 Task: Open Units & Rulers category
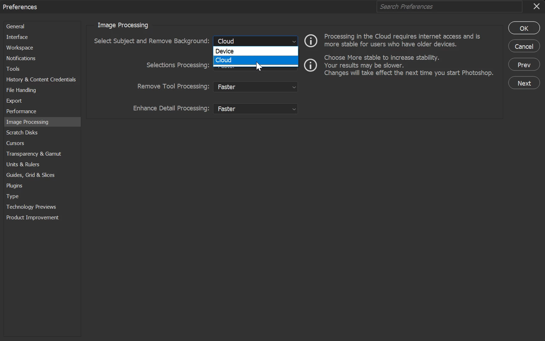tap(42, 164)
